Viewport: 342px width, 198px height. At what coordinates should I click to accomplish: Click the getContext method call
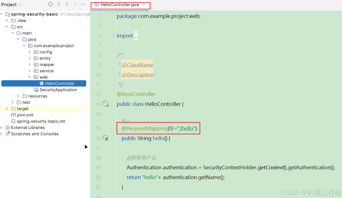(x=271, y=168)
